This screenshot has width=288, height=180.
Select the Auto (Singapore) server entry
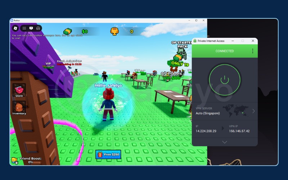pyautogui.click(x=208, y=113)
